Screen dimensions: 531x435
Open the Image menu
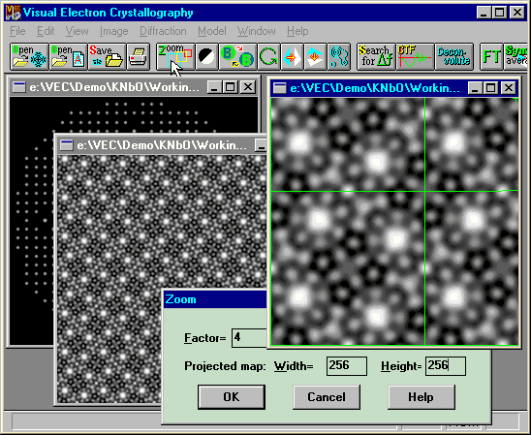click(x=113, y=31)
